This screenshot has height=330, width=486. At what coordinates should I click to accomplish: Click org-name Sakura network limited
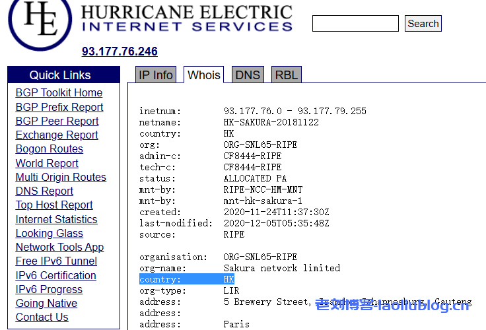[282, 268]
